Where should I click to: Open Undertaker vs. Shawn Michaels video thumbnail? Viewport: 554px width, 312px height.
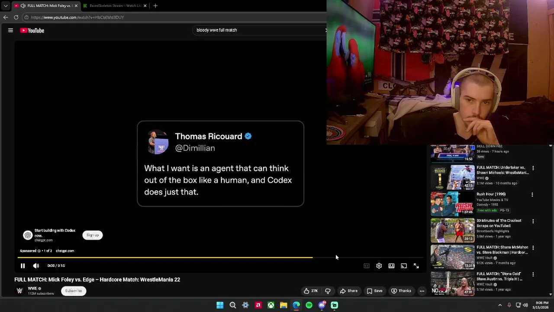tap(453, 177)
